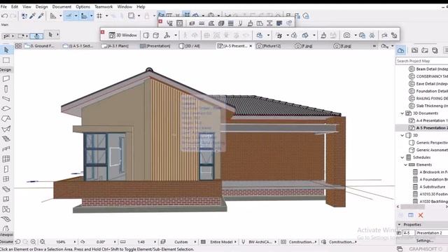Collapse the Elements tree node
Image resolution: width=448 pixels, height=252 pixels.
click(x=405, y=165)
